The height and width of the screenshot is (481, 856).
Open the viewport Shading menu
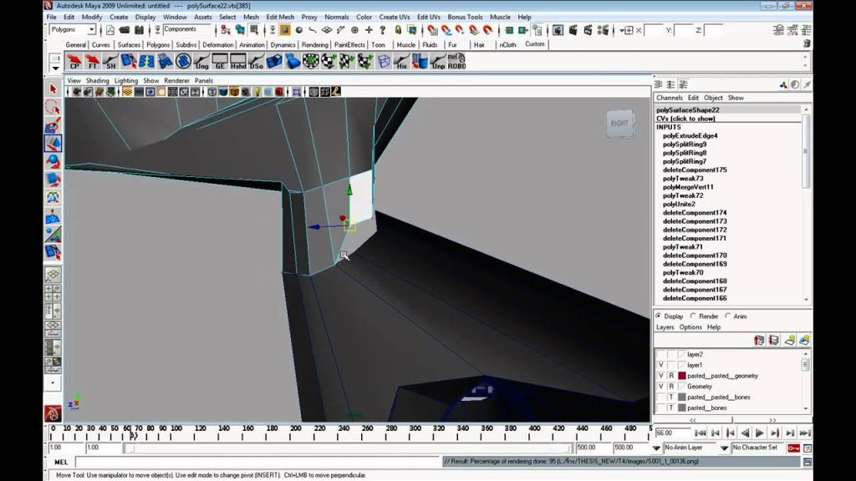point(97,81)
